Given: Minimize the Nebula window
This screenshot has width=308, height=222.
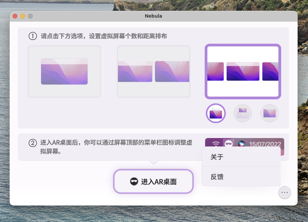Looking at the screenshot, I should click(23, 16).
